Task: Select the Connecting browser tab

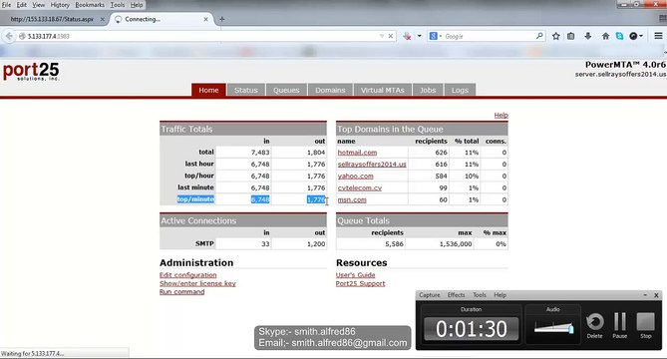Action: [162, 19]
